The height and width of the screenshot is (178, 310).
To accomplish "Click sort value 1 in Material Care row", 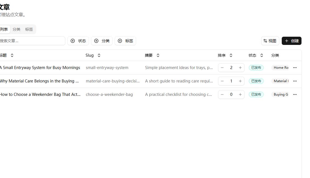I will [231, 81].
